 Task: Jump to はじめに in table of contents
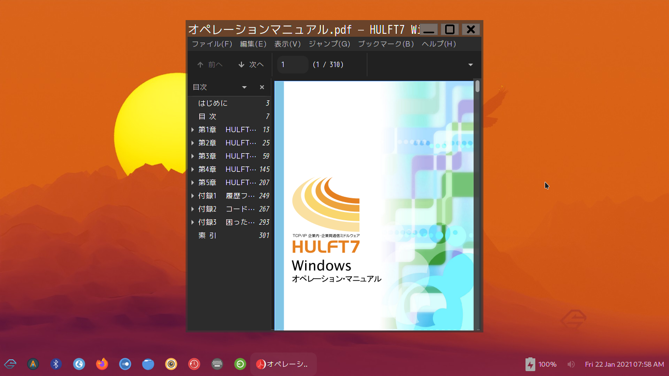click(230, 103)
